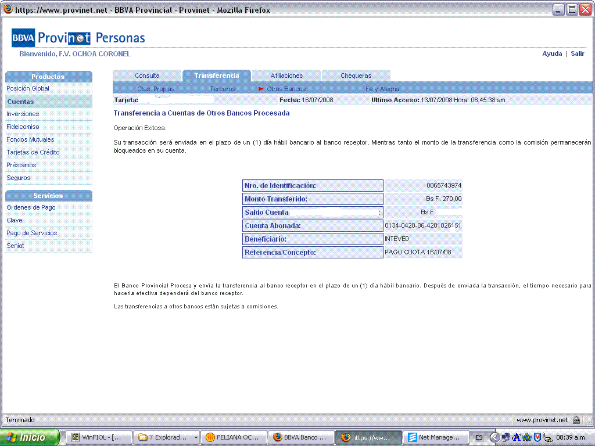This screenshot has width=595, height=446.
Task: Open Ordenes de Pago service
Action: 31,207
